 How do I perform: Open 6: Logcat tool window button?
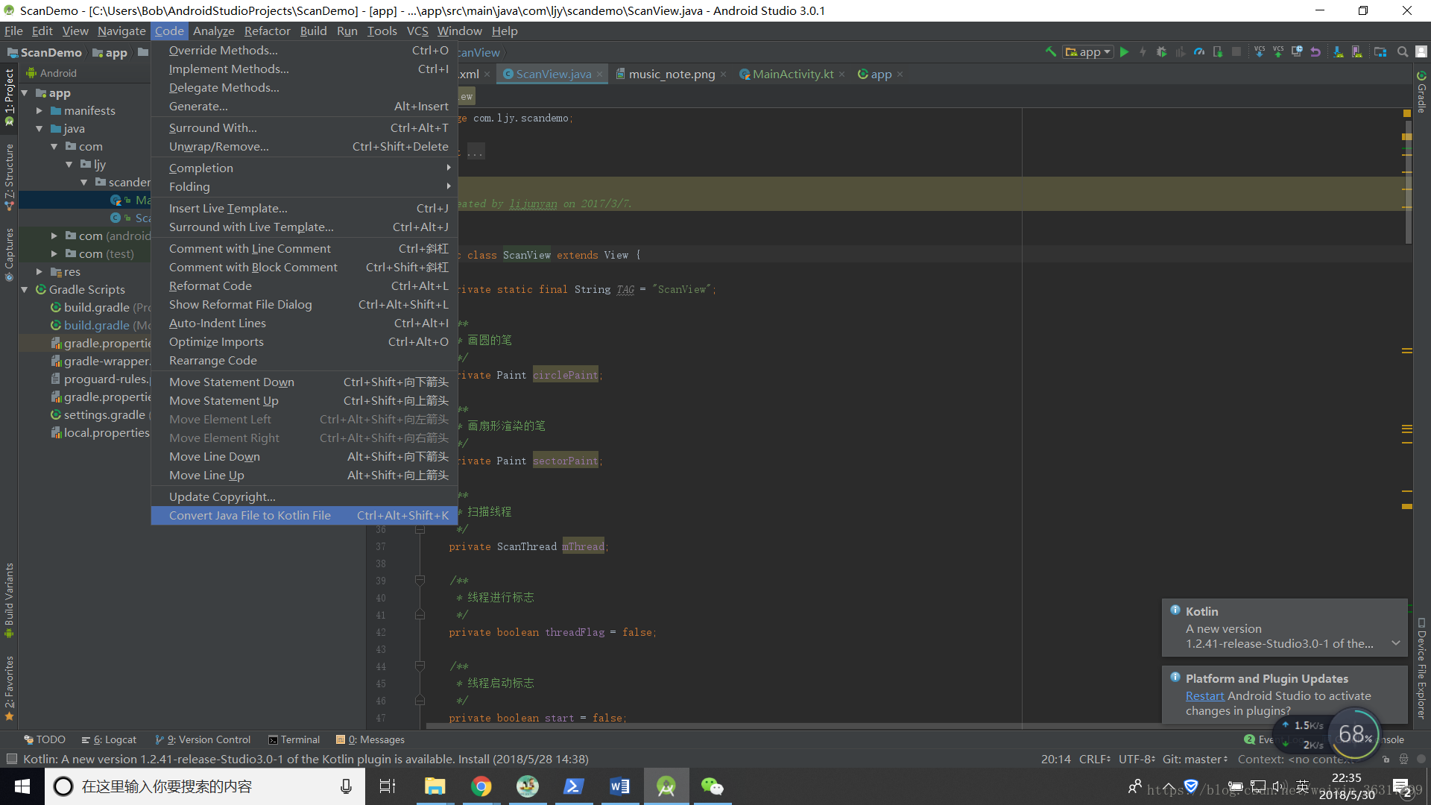[109, 739]
